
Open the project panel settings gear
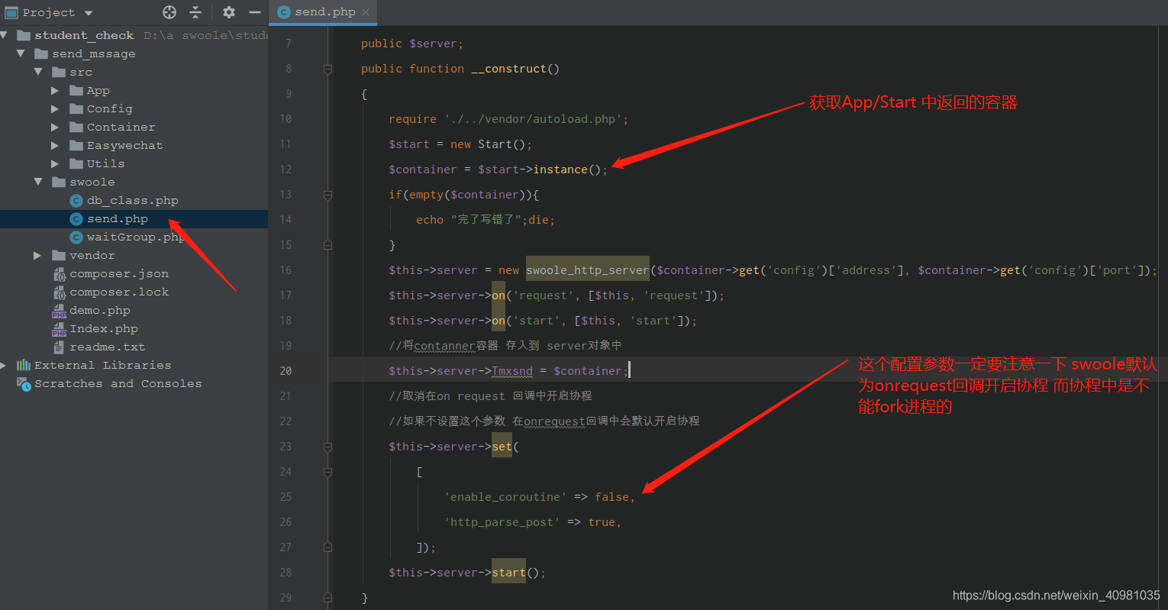click(229, 12)
